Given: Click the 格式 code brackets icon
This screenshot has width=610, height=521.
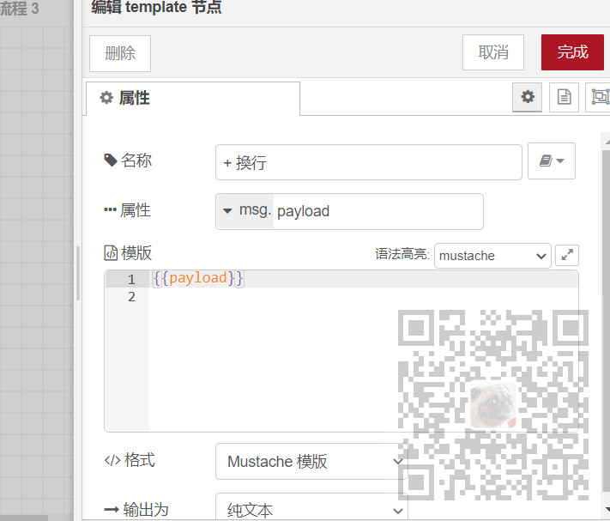Looking at the screenshot, I should [x=112, y=461].
